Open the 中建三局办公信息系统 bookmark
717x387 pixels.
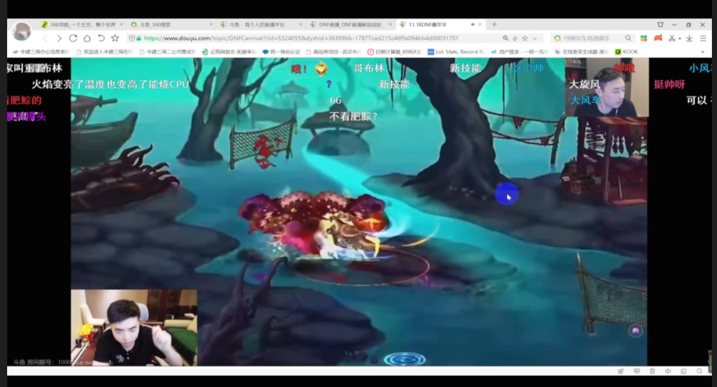click(40, 52)
